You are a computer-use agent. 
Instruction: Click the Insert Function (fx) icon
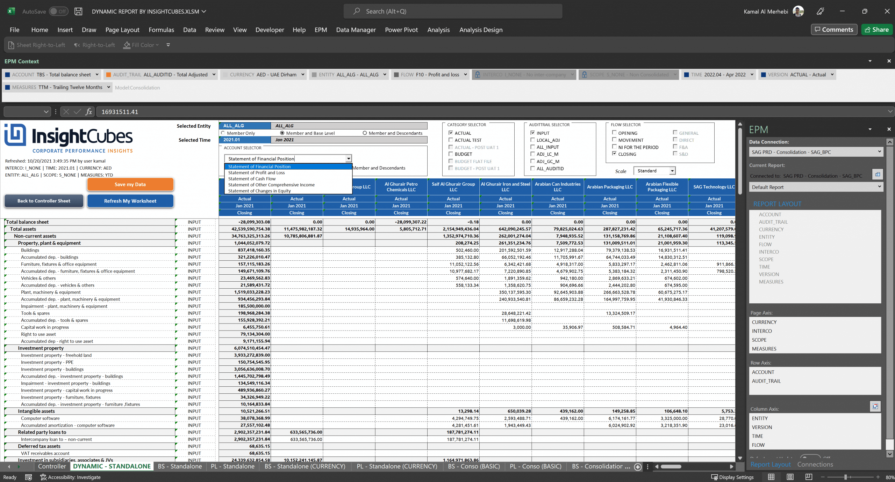89,112
